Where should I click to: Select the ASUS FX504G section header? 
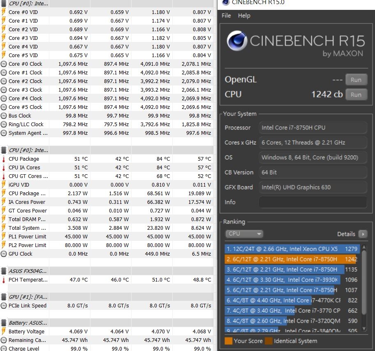[x=28, y=271]
